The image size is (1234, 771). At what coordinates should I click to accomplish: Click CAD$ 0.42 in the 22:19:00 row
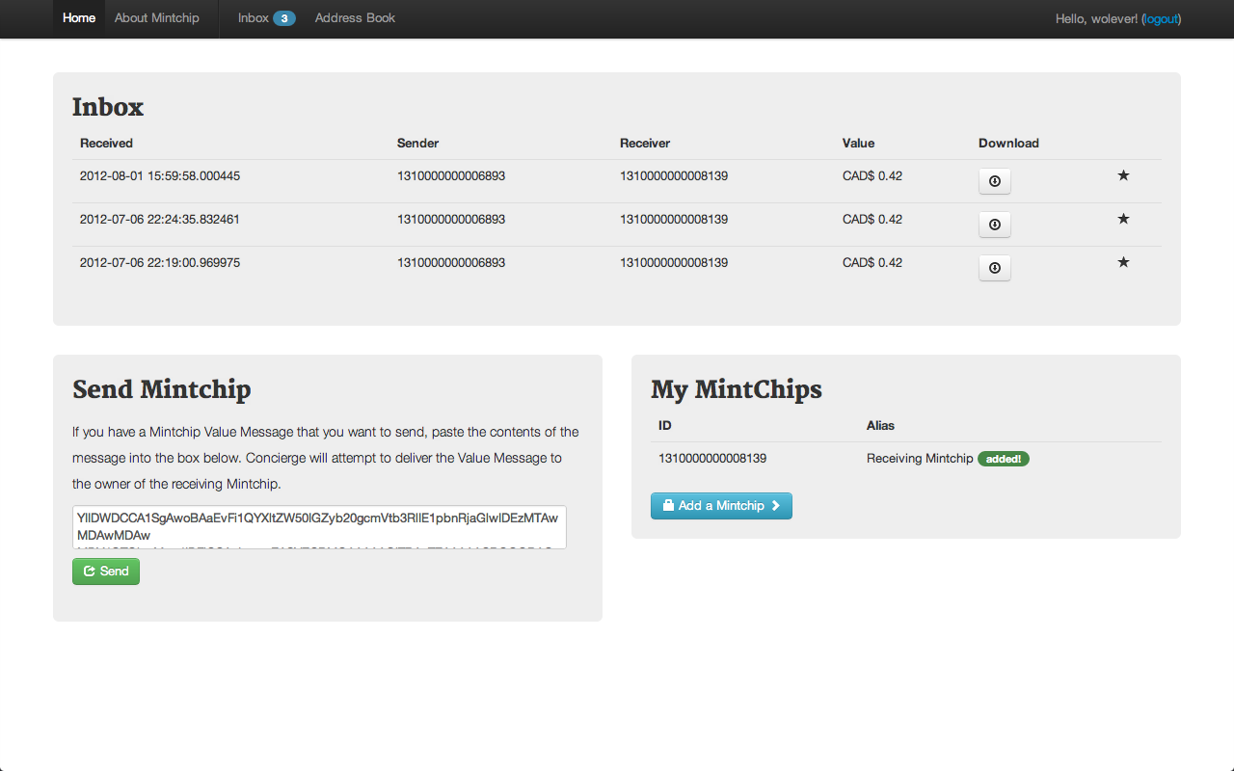pyautogui.click(x=872, y=263)
